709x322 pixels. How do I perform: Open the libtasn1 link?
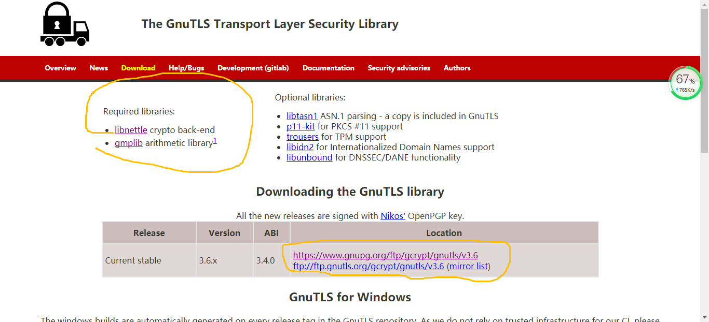coord(302,116)
